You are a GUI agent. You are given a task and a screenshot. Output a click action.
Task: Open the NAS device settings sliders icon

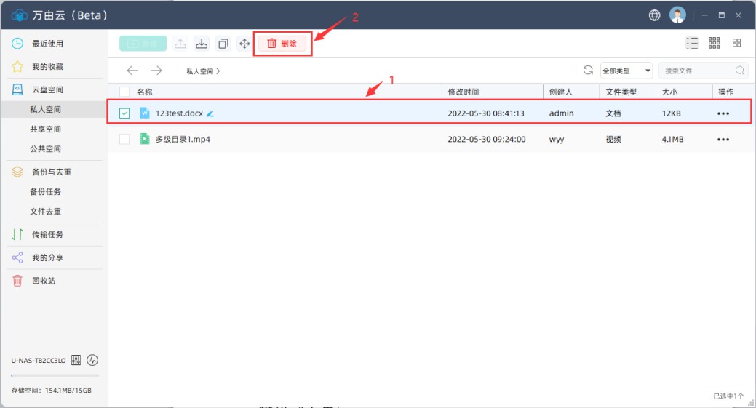(76, 360)
